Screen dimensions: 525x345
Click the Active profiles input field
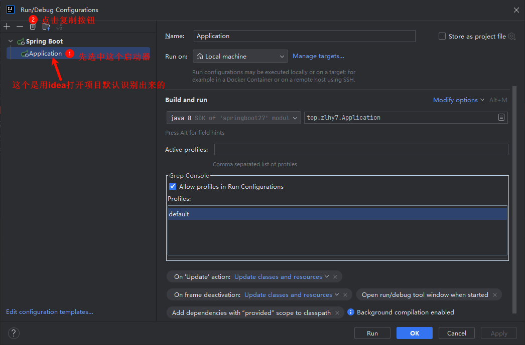point(361,150)
